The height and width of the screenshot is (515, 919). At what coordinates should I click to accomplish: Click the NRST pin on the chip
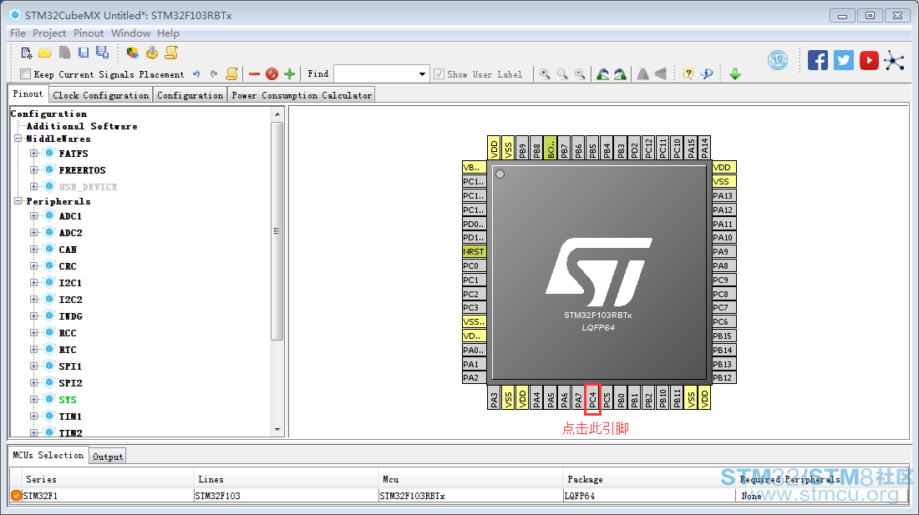point(475,251)
